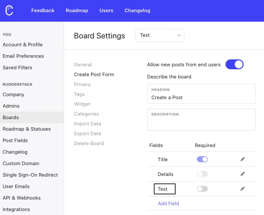The height and width of the screenshot is (215, 264).
Task: Click the Description text box
Action: click(201, 119)
